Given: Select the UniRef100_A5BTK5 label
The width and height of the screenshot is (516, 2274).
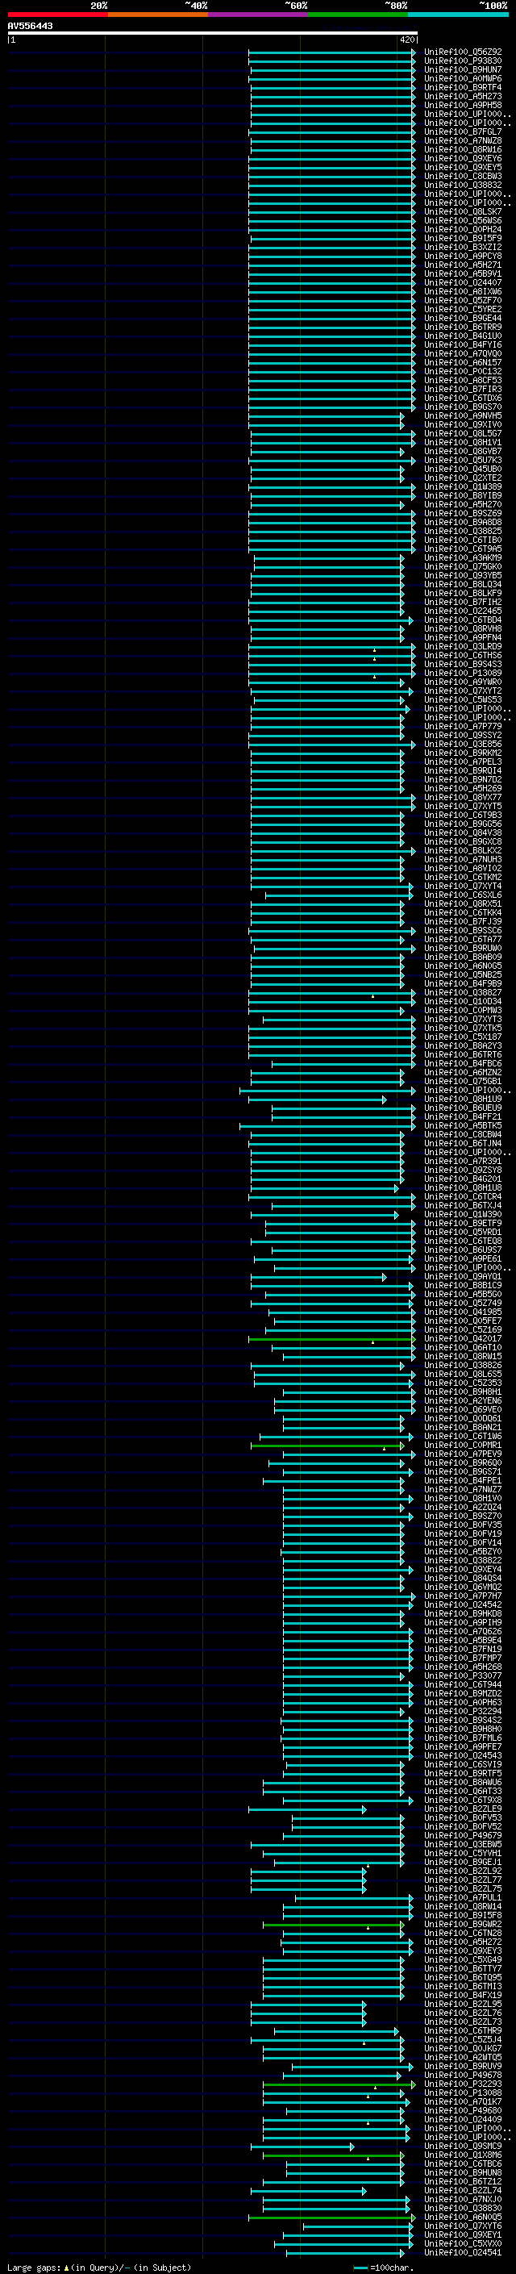Looking at the screenshot, I should (x=463, y=1125).
